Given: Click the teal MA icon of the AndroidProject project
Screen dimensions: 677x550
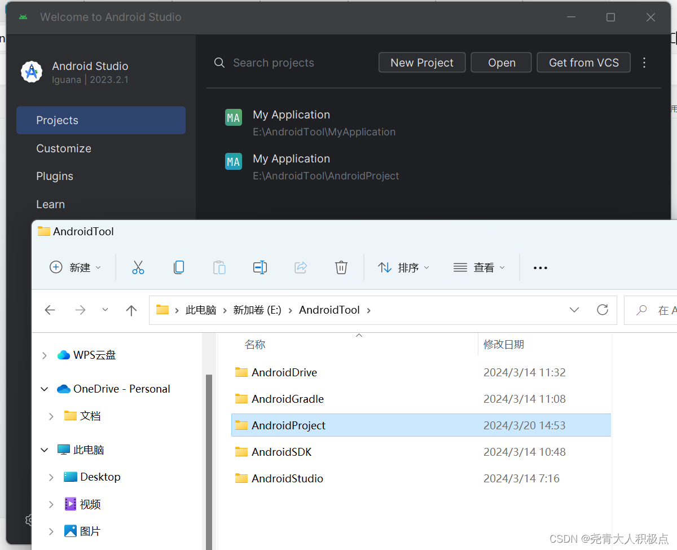Looking at the screenshot, I should [234, 161].
